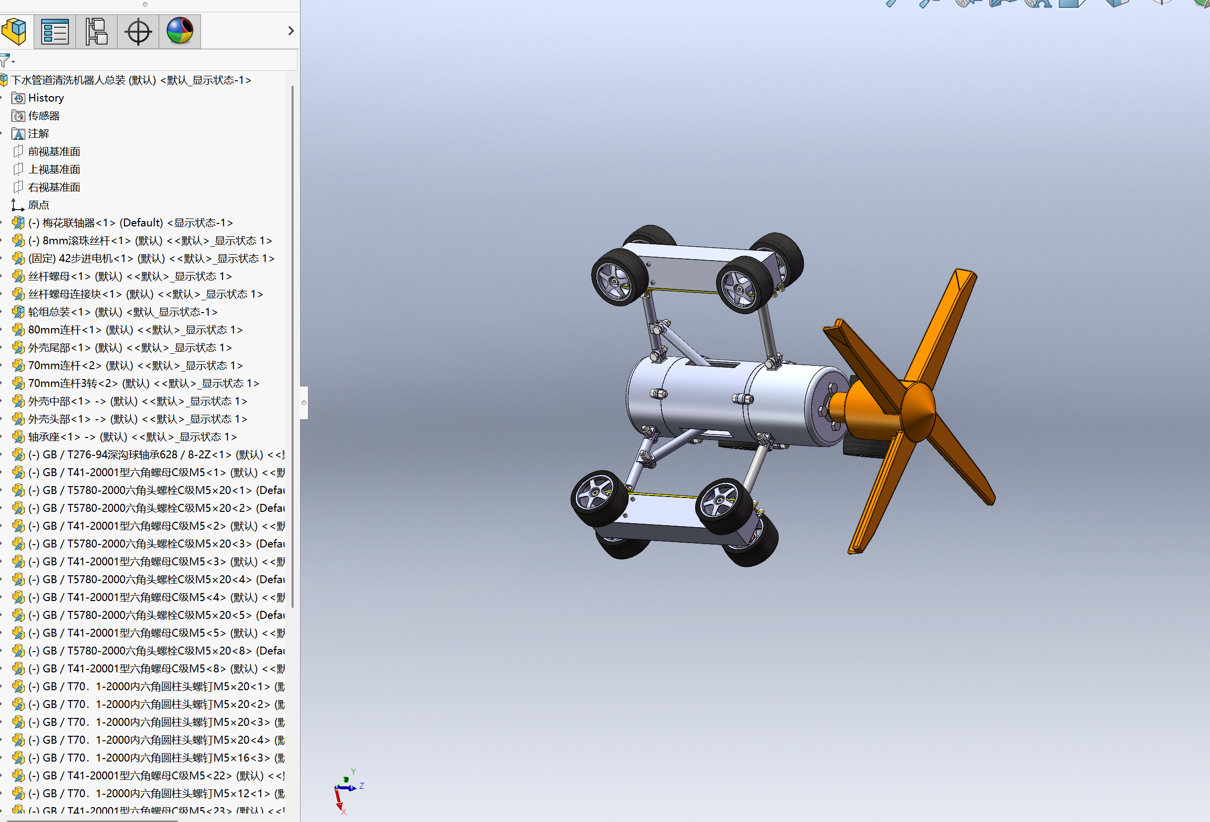Open the ConfigurationManager tab
The height and width of the screenshot is (822, 1210).
96,31
